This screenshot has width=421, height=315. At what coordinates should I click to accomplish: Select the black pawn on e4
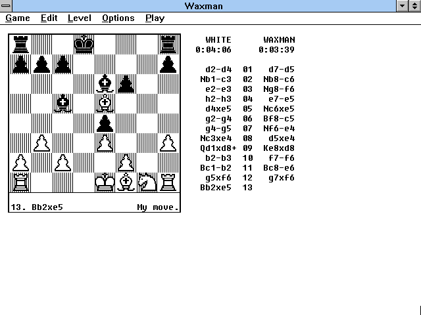[105, 123]
